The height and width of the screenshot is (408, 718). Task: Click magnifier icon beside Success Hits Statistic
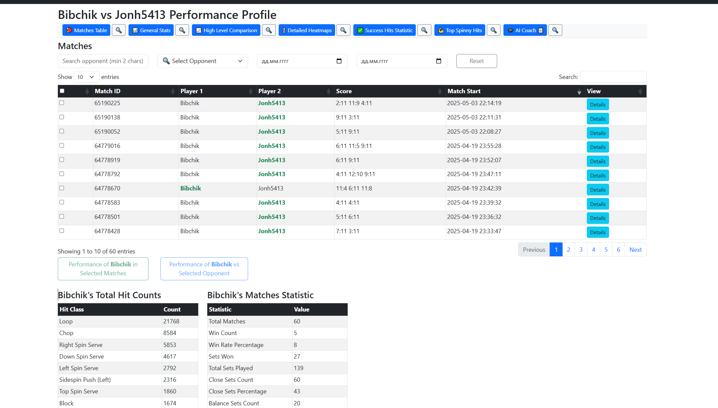(x=424, y=30)
